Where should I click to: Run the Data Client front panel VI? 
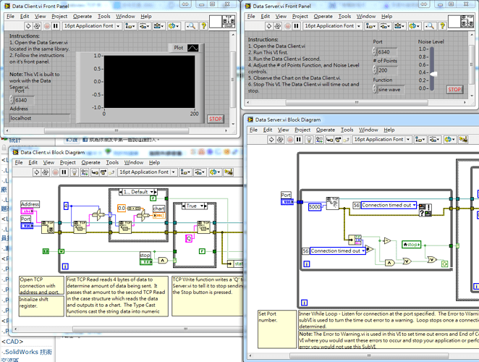(28, 26)
